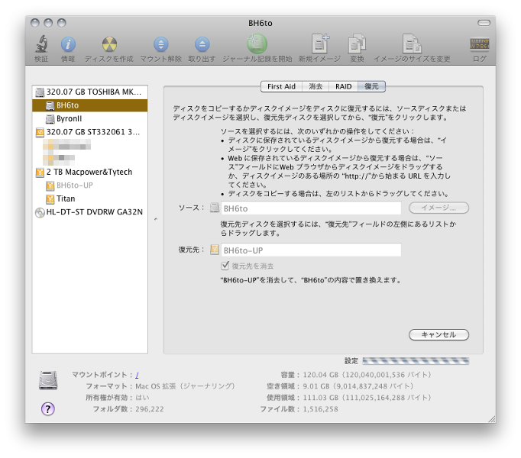Click the Enable Journaling (ジャーナル記録を開始) icon
The image size is (521, 458).
click(257, 44)
